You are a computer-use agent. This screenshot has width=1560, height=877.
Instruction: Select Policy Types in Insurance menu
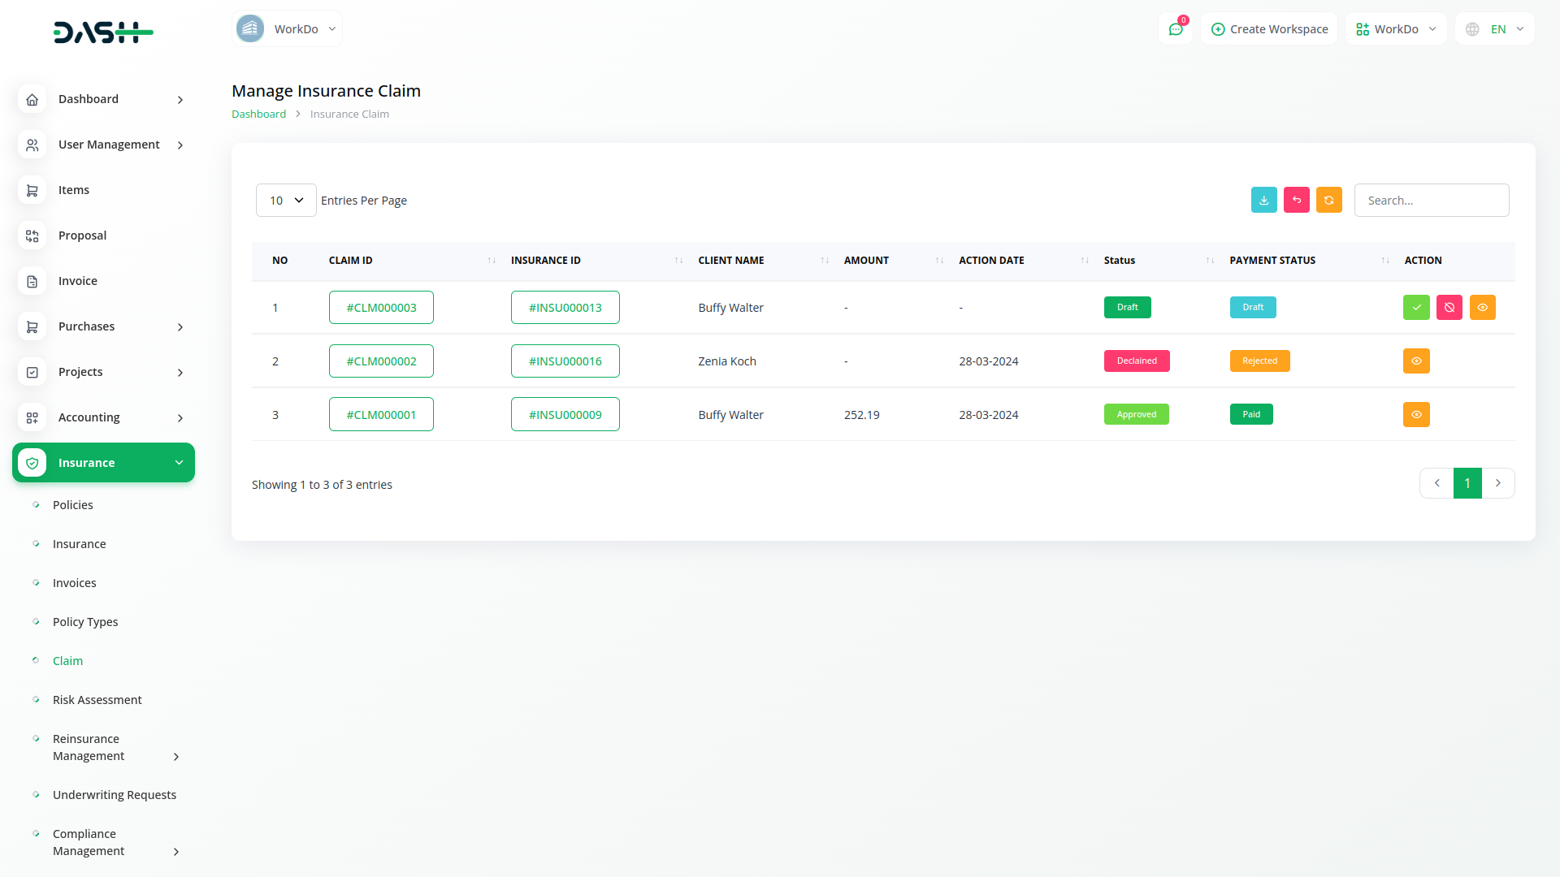85,622
